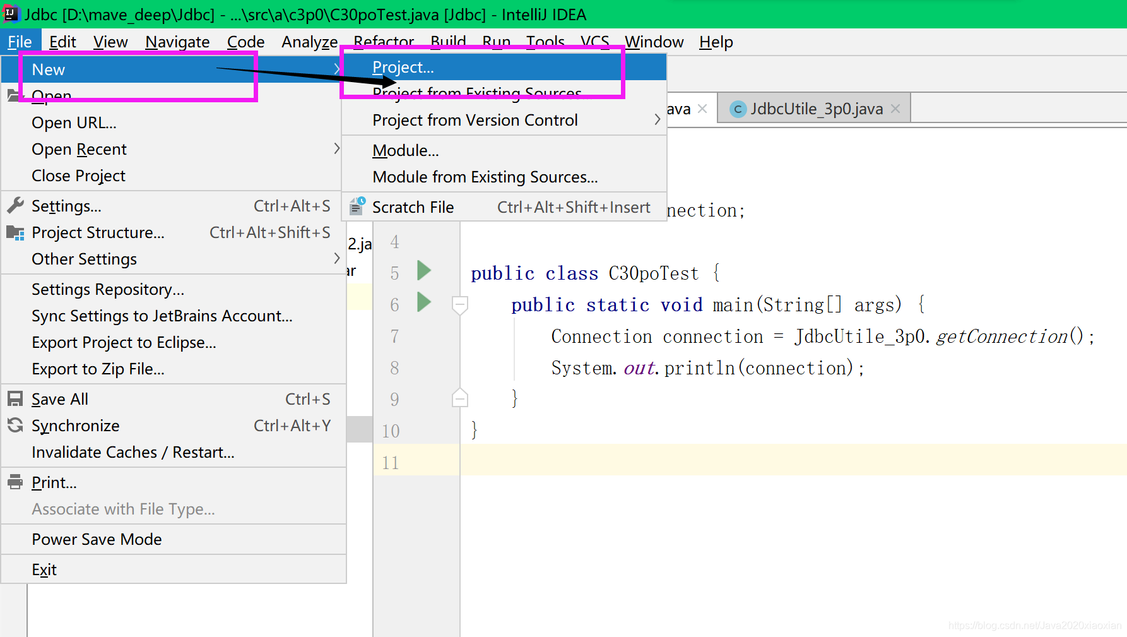Run main method via gutter arrow on line 6

click(424, 302)
